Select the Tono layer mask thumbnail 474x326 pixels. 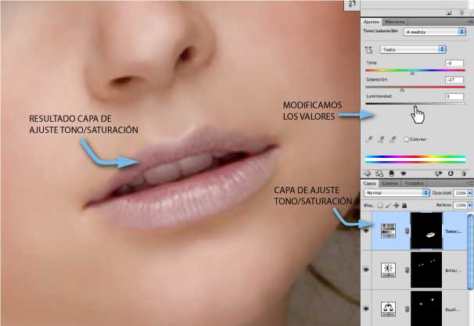coord(426,231)
